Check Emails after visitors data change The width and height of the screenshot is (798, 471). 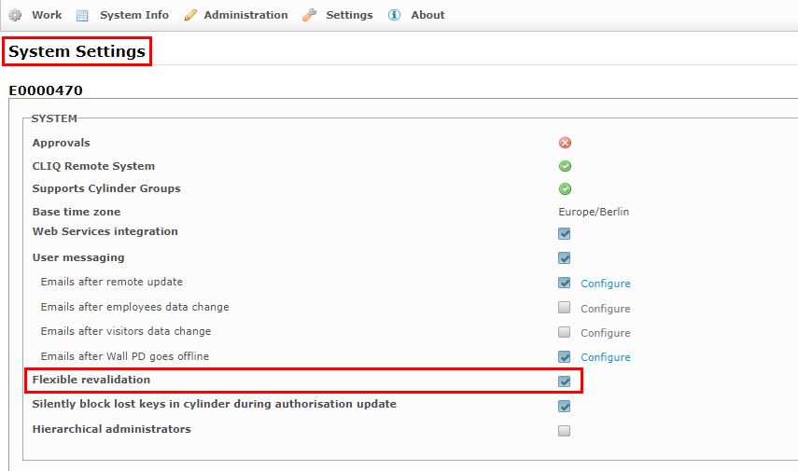[564, 332]
